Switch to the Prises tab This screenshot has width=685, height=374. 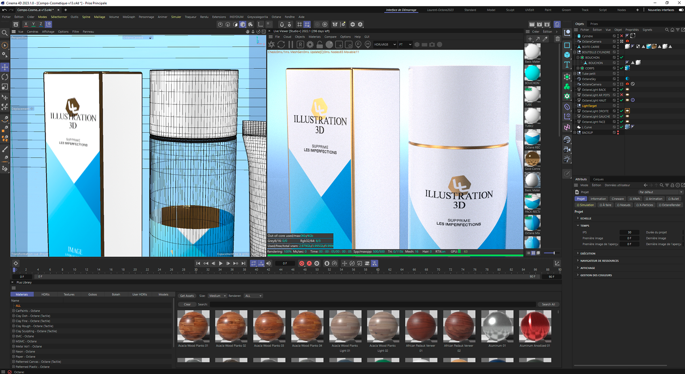tap(594, 24)
